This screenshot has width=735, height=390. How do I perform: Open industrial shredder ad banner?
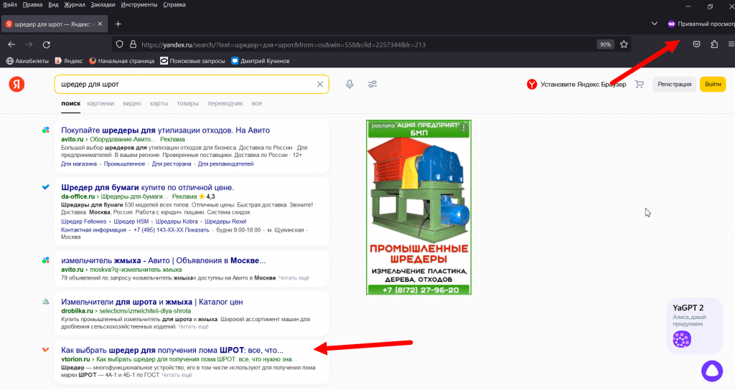pos(418,207)
